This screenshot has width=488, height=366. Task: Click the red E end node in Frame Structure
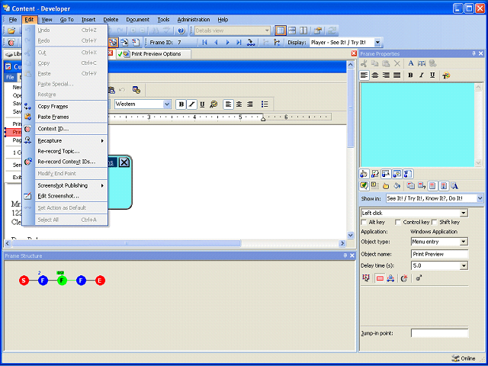point(100,281)
